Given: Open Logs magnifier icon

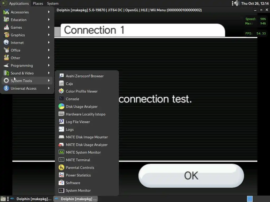Looking at the screenshot, I should point(61,129).
